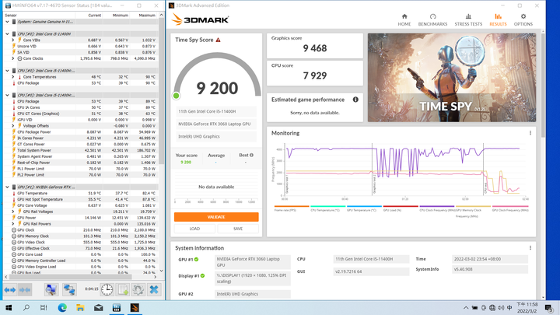Click the 3DMark logo
This screenshot has width=560, height=315.
[x=200, y=19]
